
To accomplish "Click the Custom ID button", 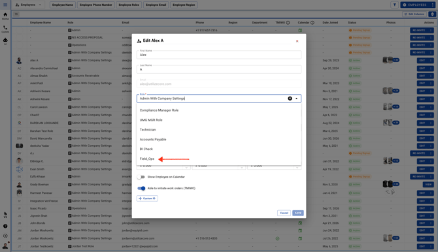I will point(147,198).
